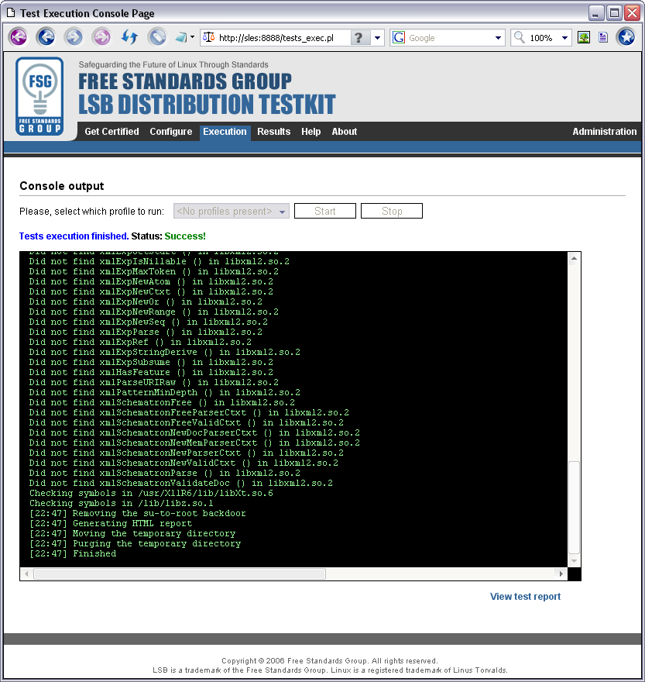Reload the page with the blue arrows icon
Image resolution: width=645 pixels, height=682 pixels.
[129, 37]
